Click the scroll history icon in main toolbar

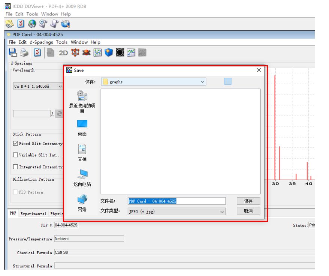[54, 24]
